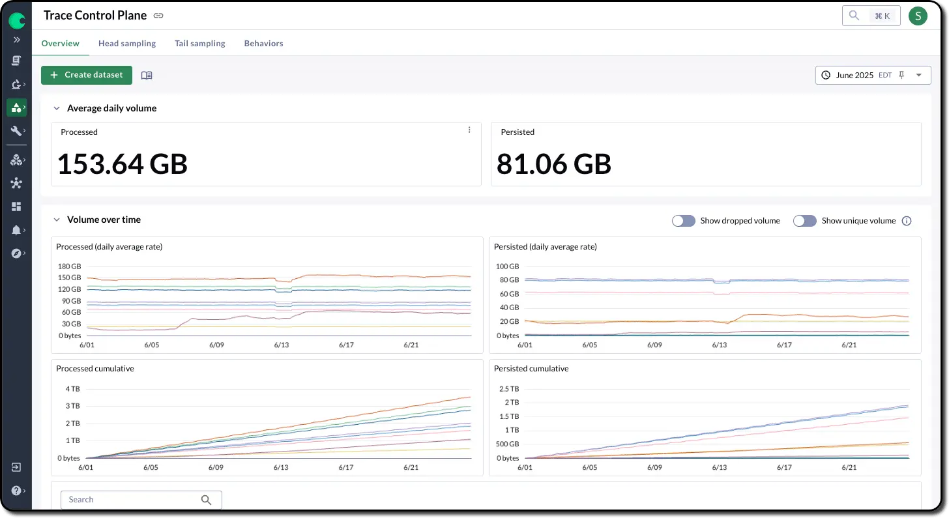Collapse the Average daily volume section
The height and width of the screenshot is (518, 949).
click(x=57, y=108)
